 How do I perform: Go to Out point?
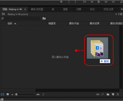113,2
